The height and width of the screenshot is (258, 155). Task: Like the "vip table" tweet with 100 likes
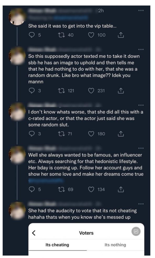point(91,35)
